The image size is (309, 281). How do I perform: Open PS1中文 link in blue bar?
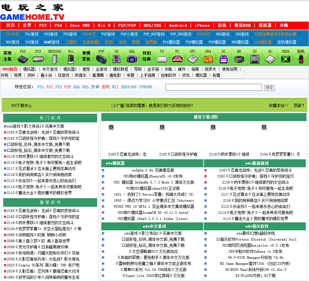click(13, 34)
